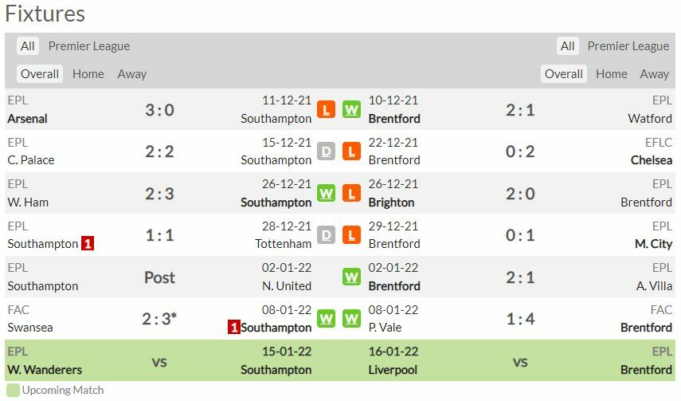
Task: Click the Upcoming Match green legend swatch
Action: coord(13,391)
